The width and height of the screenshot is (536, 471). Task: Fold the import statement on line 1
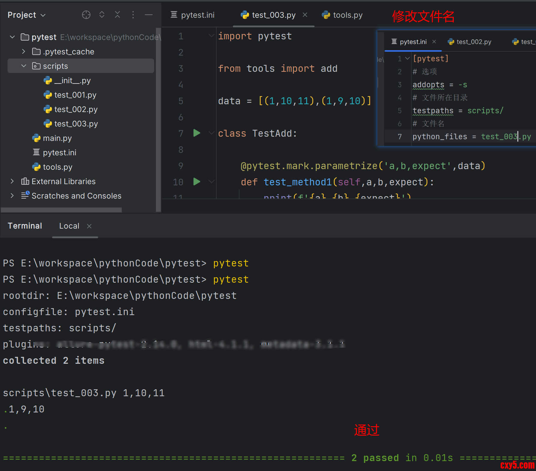tap(212, 36)
